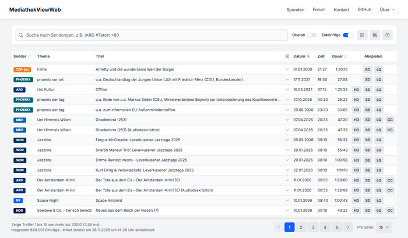
Task: Play CC subtitles for Space Ambient
Action: [x=390, y=200]
